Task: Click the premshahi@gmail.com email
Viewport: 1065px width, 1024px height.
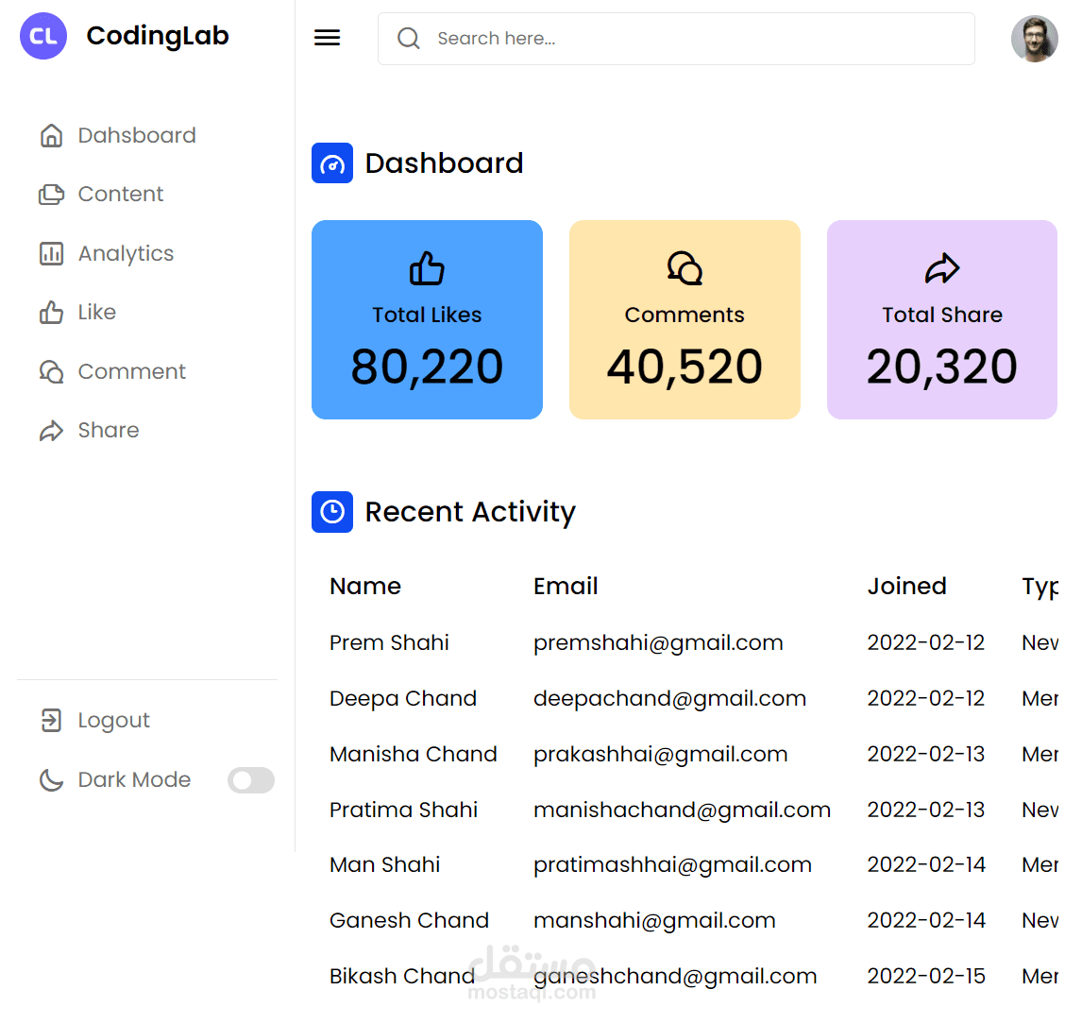Action: click(658, 642)
